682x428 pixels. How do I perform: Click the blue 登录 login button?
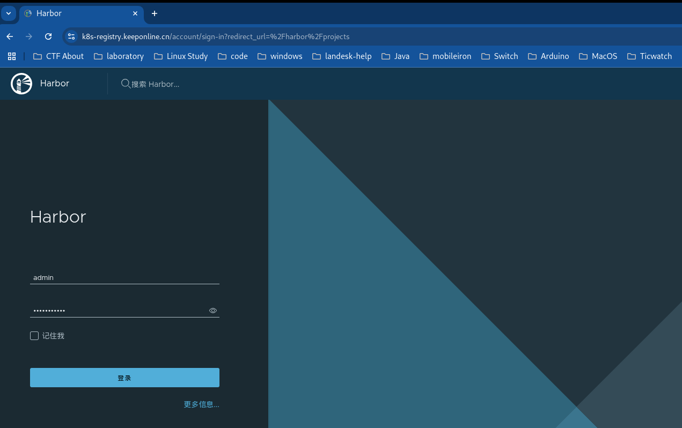pos(124,378)
